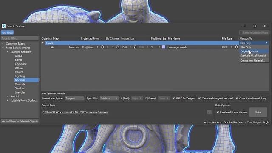Open the File Type dropdown showing PNG
This screenshot has height=153, width=272.
point(227,47)
